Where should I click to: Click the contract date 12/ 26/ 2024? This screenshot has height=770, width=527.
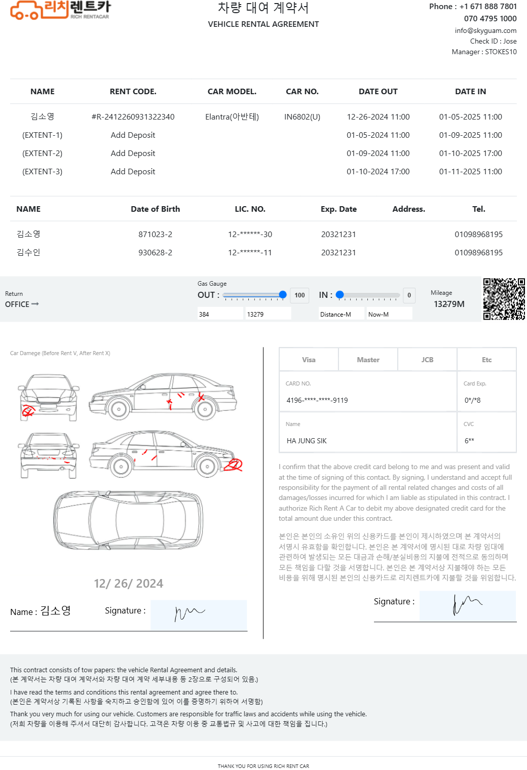click(x=128, y=584)
